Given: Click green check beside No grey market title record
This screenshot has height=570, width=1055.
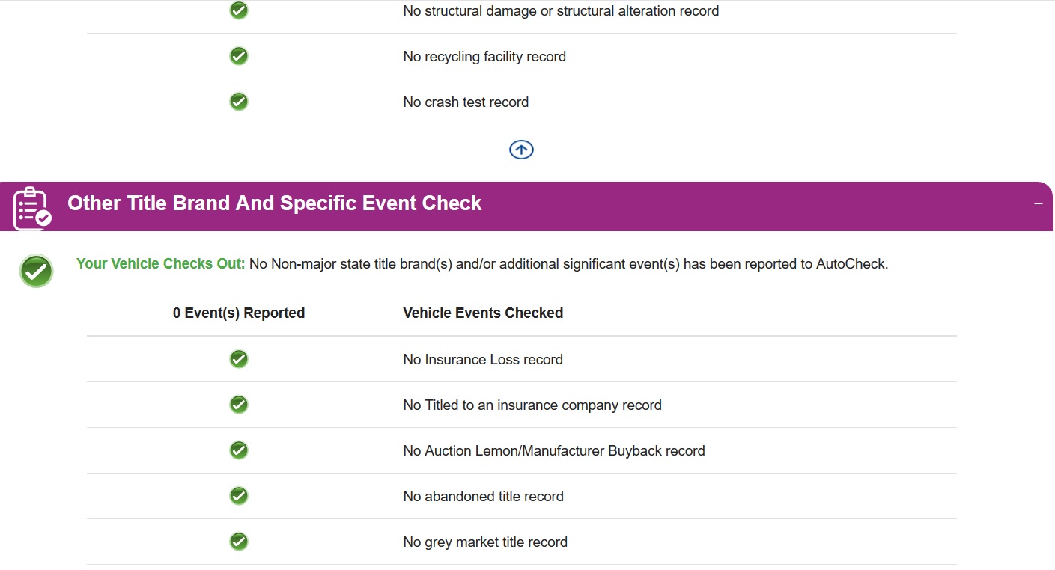Looking at the screenshot, I should (239, 542).
